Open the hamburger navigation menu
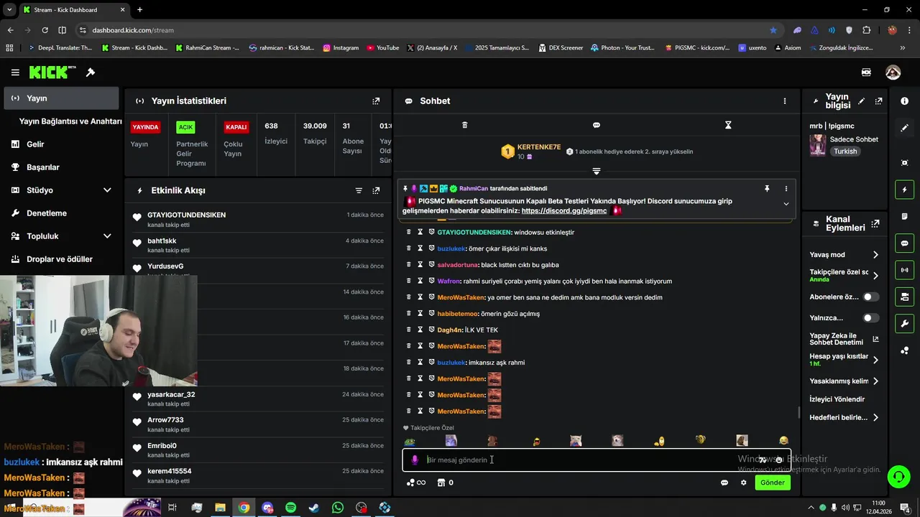 coord(15,73)
